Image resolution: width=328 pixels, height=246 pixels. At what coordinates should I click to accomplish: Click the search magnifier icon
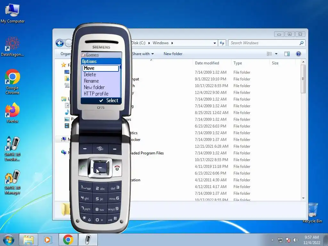tap(301, 43)
